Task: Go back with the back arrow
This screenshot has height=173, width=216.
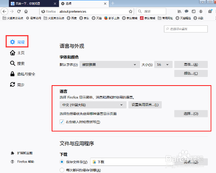Action: point(4,12)
